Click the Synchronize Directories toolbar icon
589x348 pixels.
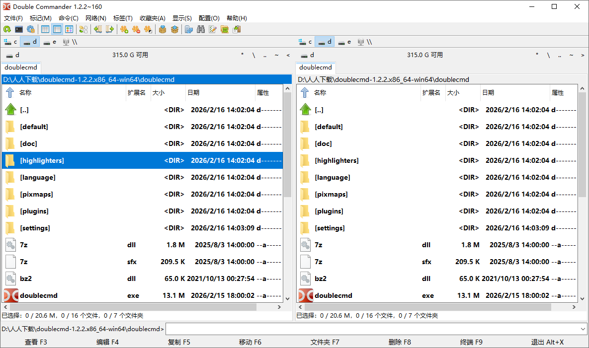(225, 29)
